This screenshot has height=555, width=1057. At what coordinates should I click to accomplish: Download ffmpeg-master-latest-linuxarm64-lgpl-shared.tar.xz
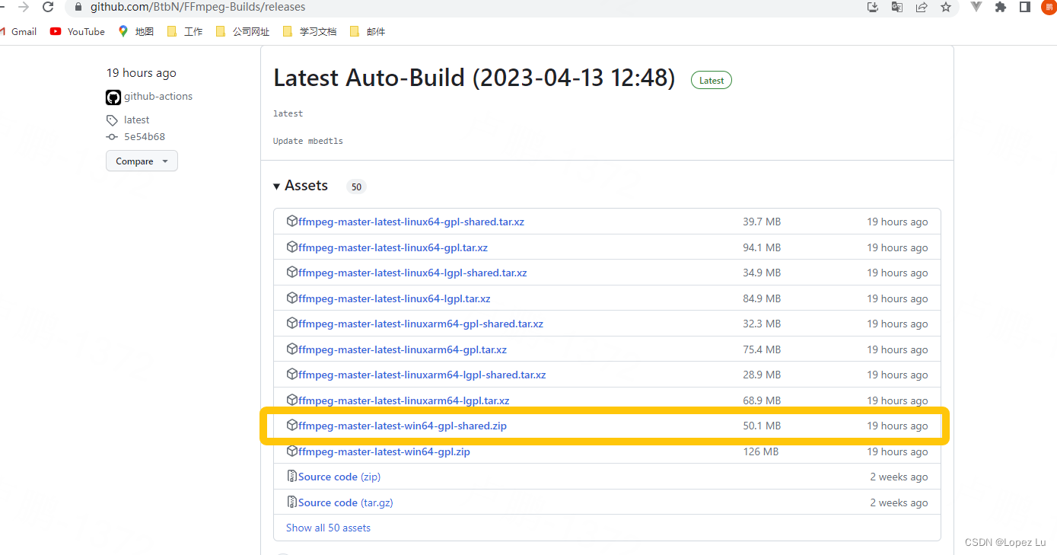[422, 375]
